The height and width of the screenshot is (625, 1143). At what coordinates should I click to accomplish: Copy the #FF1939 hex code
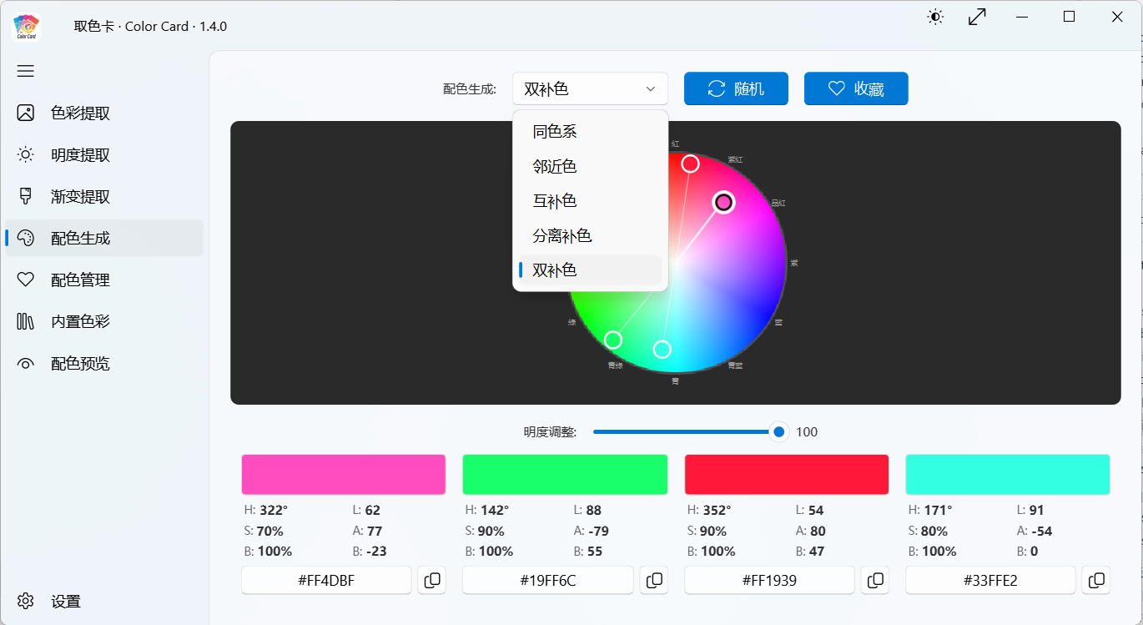click(875, 580)
